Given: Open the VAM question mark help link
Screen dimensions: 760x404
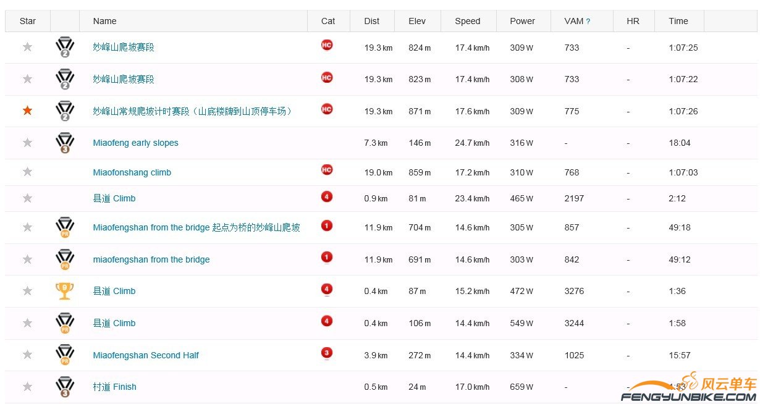Looking at the screenshot, I should pyautogui.click(x=588, y=20).
